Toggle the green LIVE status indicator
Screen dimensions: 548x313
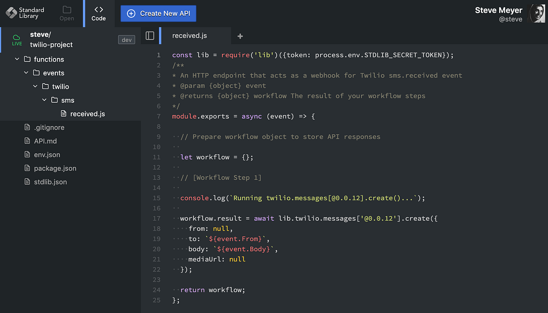point(16,41)
